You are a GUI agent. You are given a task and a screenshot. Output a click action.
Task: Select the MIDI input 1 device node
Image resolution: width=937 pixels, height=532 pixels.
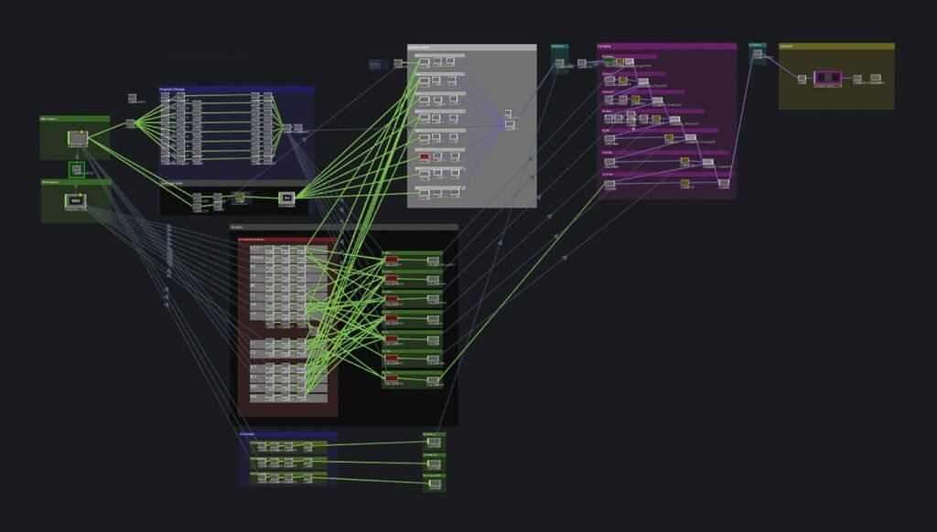78,138
